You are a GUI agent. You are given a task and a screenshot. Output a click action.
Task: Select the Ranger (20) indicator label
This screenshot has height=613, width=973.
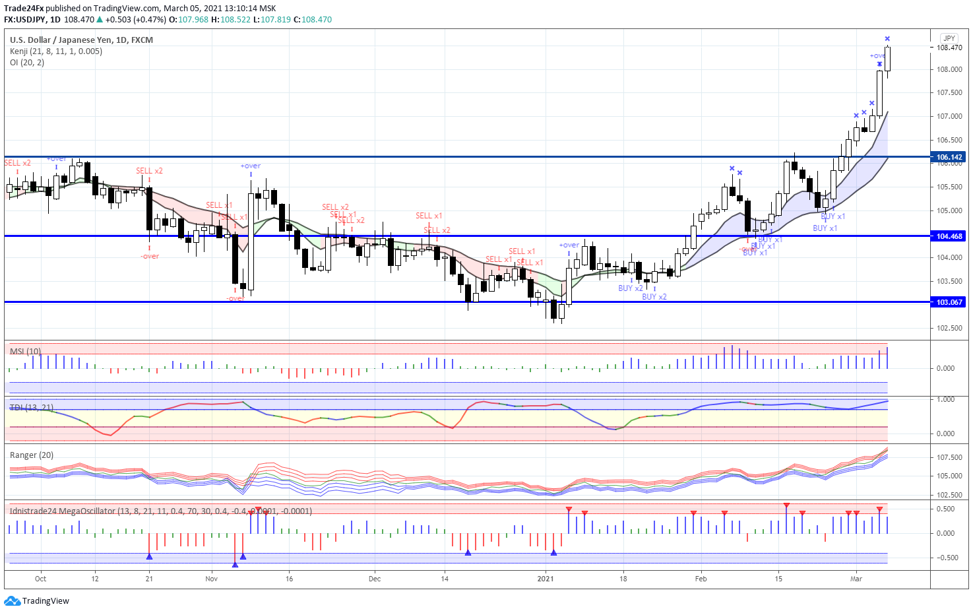(x=32, y=455)
